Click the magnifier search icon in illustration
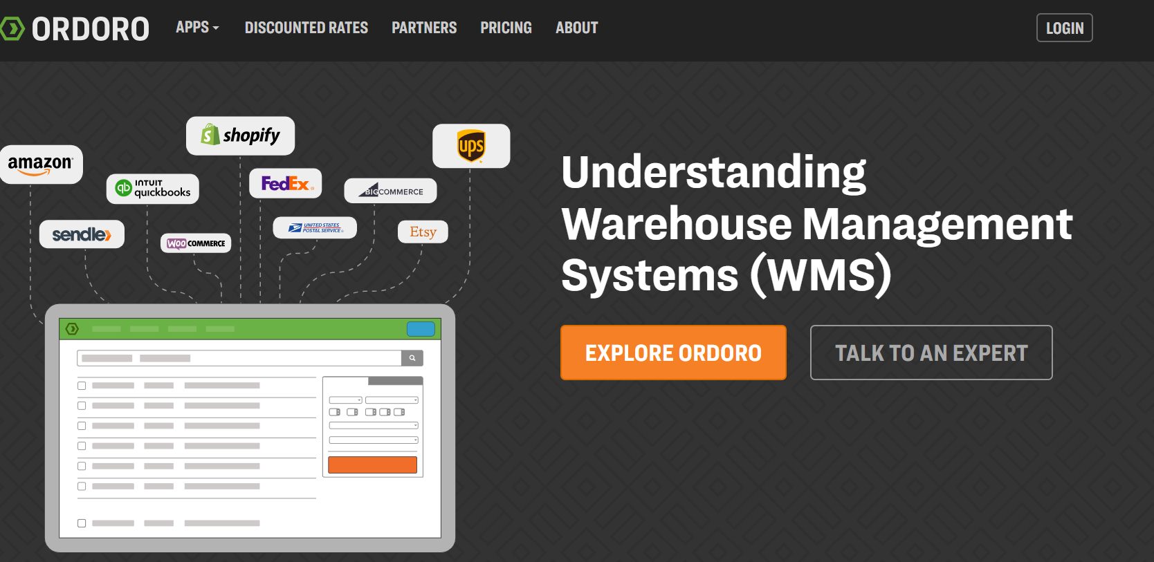This screenshot has height=562, width=1154. click(412, 358)
